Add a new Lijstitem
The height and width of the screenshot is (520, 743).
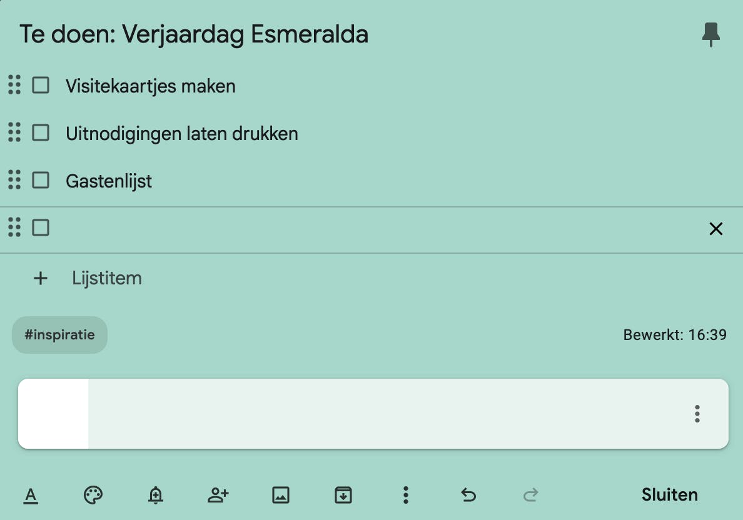106,278
